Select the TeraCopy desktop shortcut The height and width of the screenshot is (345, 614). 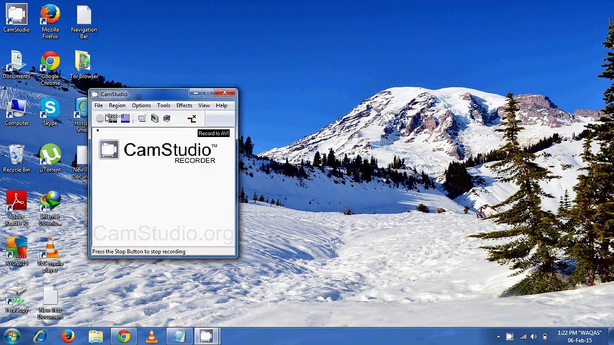16,299
